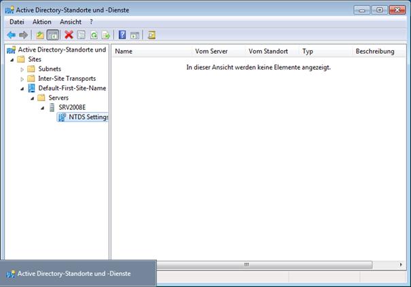
Task: Open Properties from the toolbar icon
Action: tap(81, 35)
